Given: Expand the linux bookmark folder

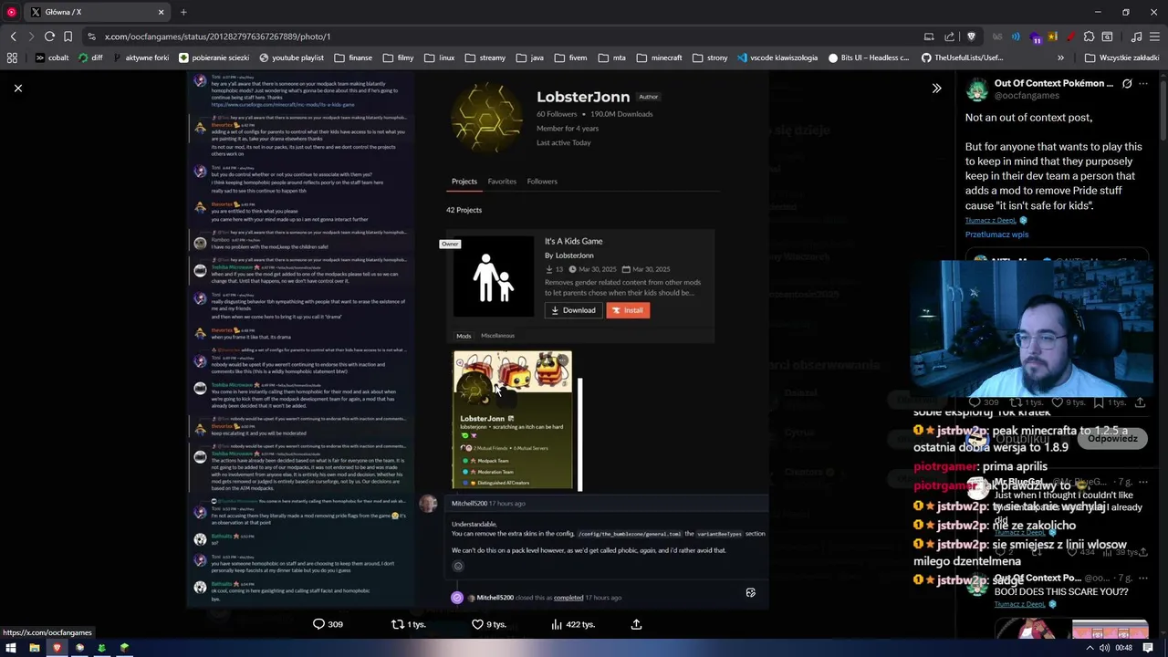Looking at the screenshot, I should pyautogui.click(x=439, y=57).
